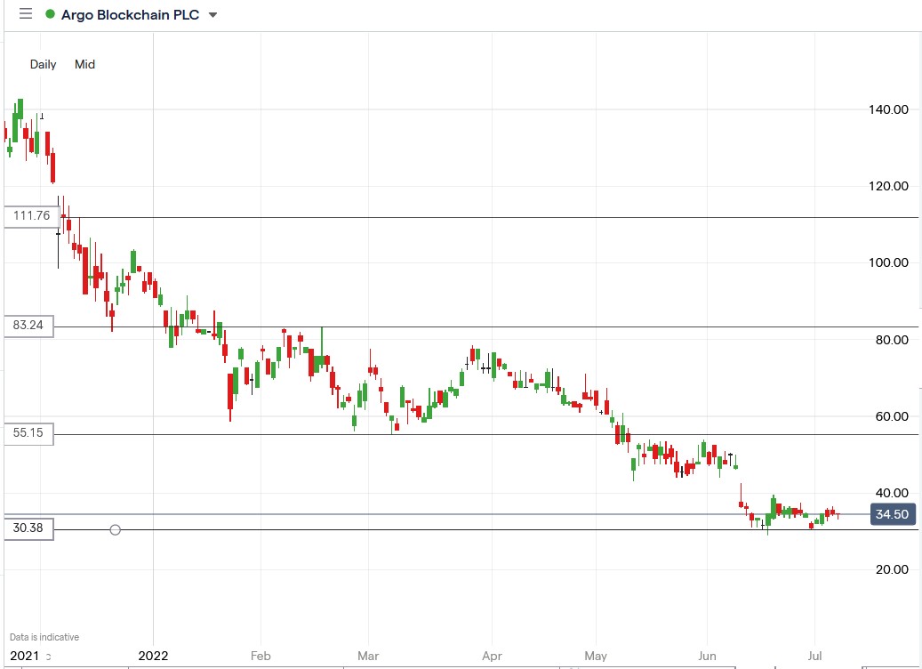This screenshot has height=669, width=922.
Task: Open the hamburger menu icon
Action: [25, 14]
